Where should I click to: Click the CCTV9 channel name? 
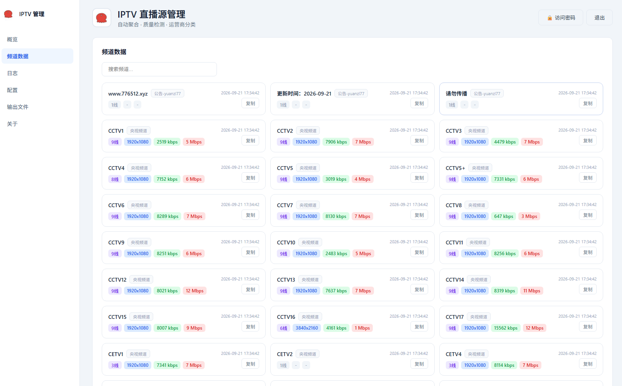click(116, 242)
